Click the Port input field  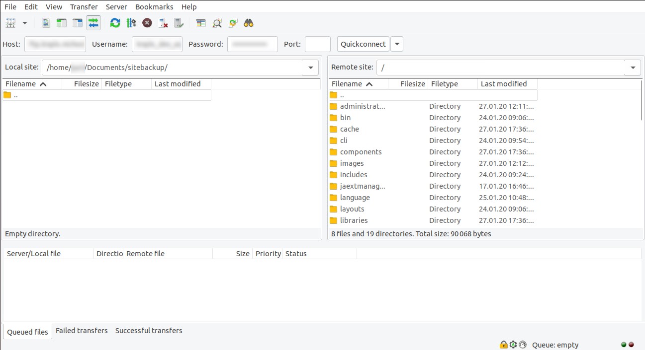318,44
